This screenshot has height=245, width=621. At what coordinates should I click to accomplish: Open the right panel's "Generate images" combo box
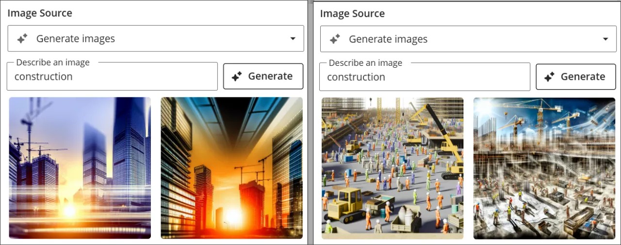pyautogui.click(x=468, y=39)
